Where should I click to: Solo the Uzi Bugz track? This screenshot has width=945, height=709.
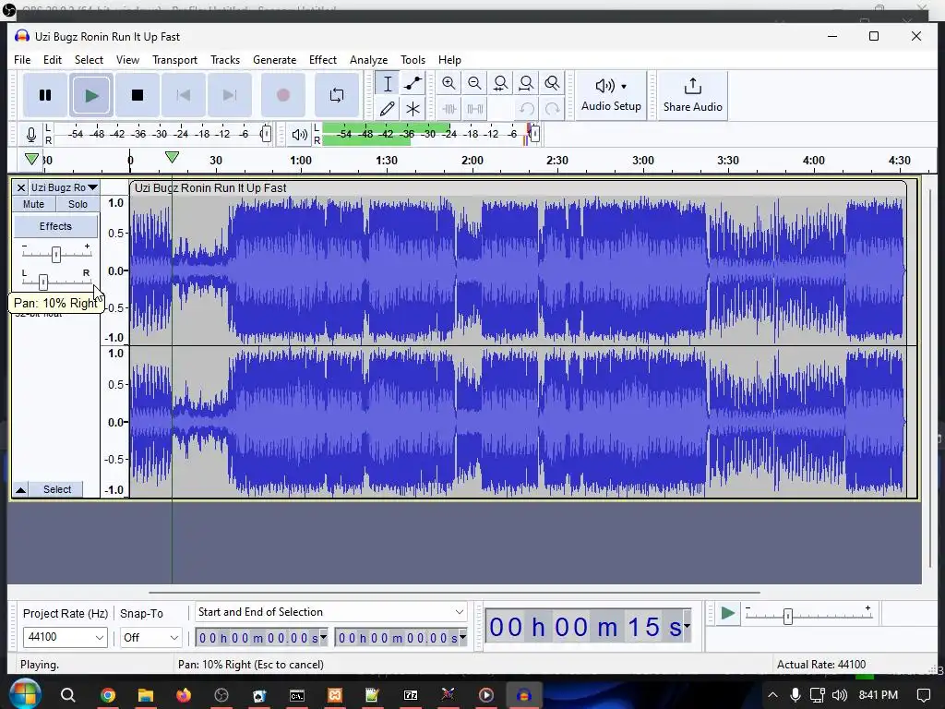[78, 204]
